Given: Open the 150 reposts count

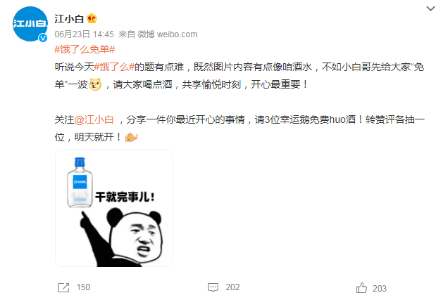Looking at the screenshot, I should [x=83, y=287].
